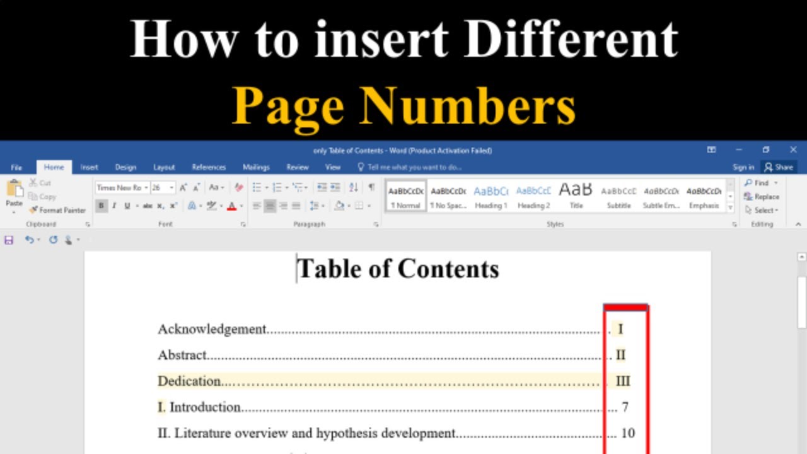Image resolution: width=807 pixels, height=454 pixels.
Task: Save the document from Quick Access Toolbar
Action: click(x=9, y=240)
